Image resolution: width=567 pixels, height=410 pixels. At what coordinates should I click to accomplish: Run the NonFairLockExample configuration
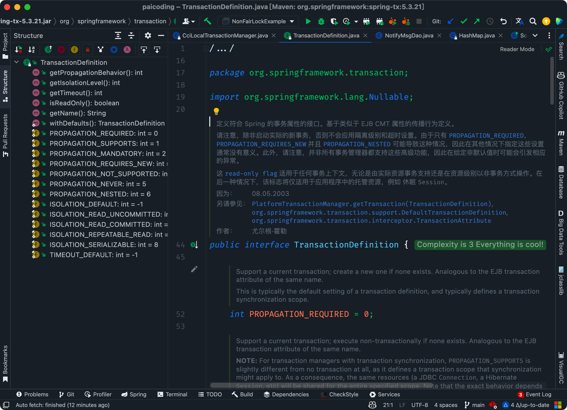(x=308, y=21)
